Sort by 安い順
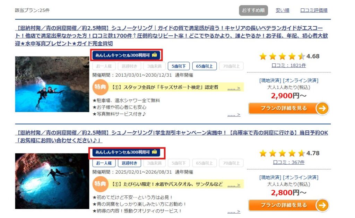This screenshot has height=218, width=355. pyautogui.click(x=282, y=10)
